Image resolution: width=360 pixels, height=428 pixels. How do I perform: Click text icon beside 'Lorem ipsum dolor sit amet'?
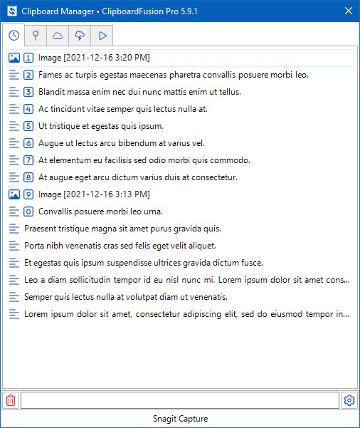point(14,314)
